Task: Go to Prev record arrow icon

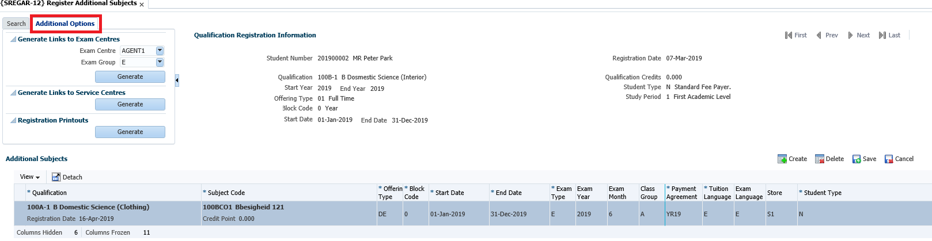Action: (819, 35)
